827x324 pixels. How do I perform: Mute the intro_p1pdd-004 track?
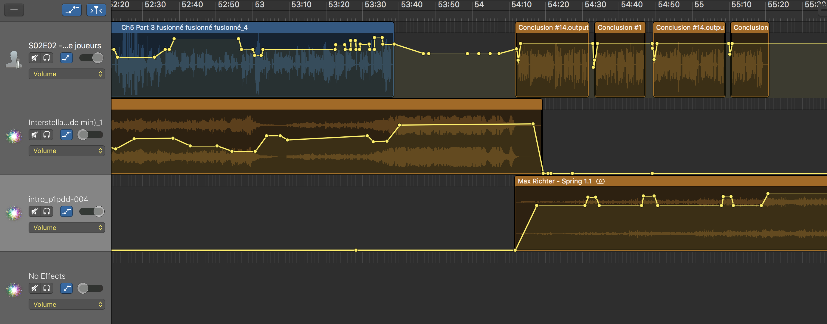(34, 211)
